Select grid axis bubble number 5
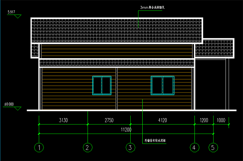 [213, 148]
